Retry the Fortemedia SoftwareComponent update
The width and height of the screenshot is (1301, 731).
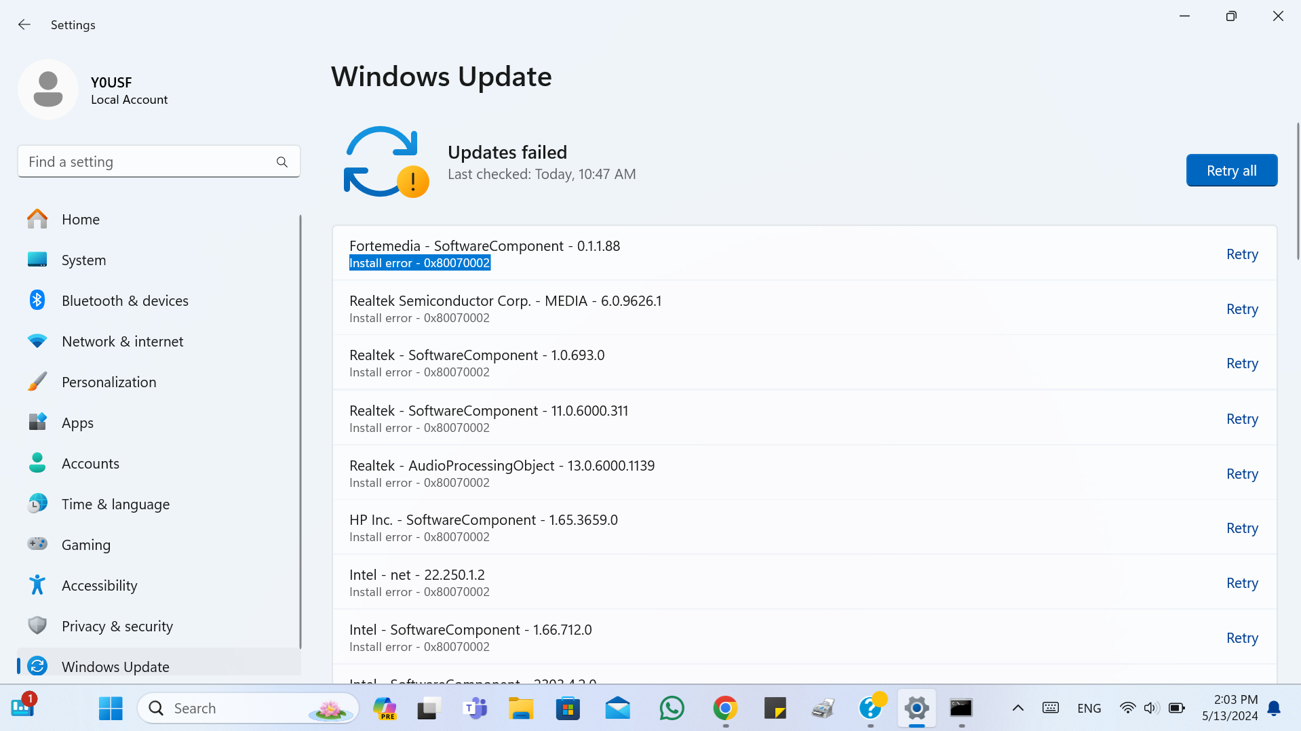point(1241,254)
